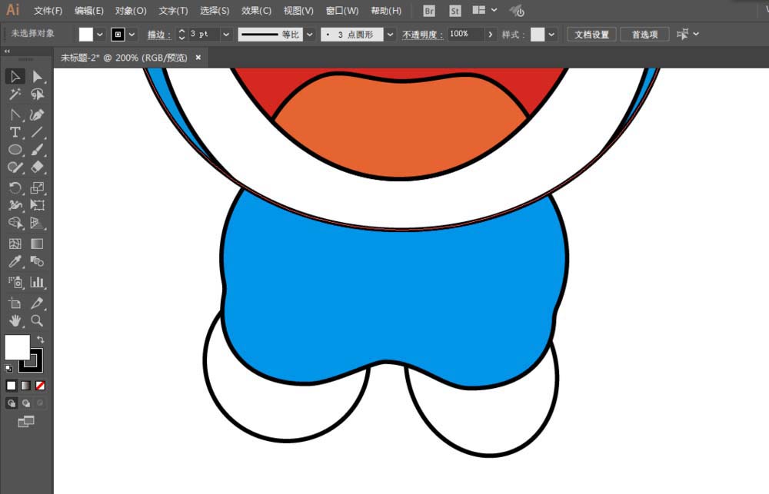
Task: Open the 样式 graphic style dropdown
Action: (x=551, y=35)
